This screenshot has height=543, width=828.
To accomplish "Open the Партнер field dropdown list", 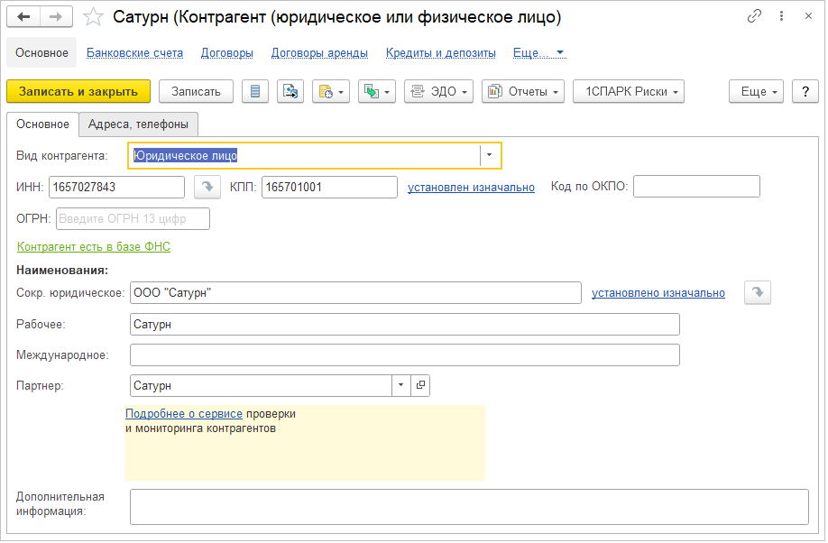I will coord(400,385).
